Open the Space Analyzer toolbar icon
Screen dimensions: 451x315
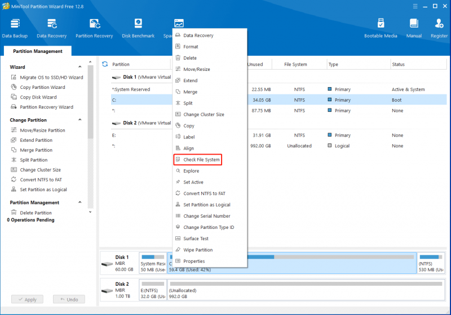tap(179, 23)
